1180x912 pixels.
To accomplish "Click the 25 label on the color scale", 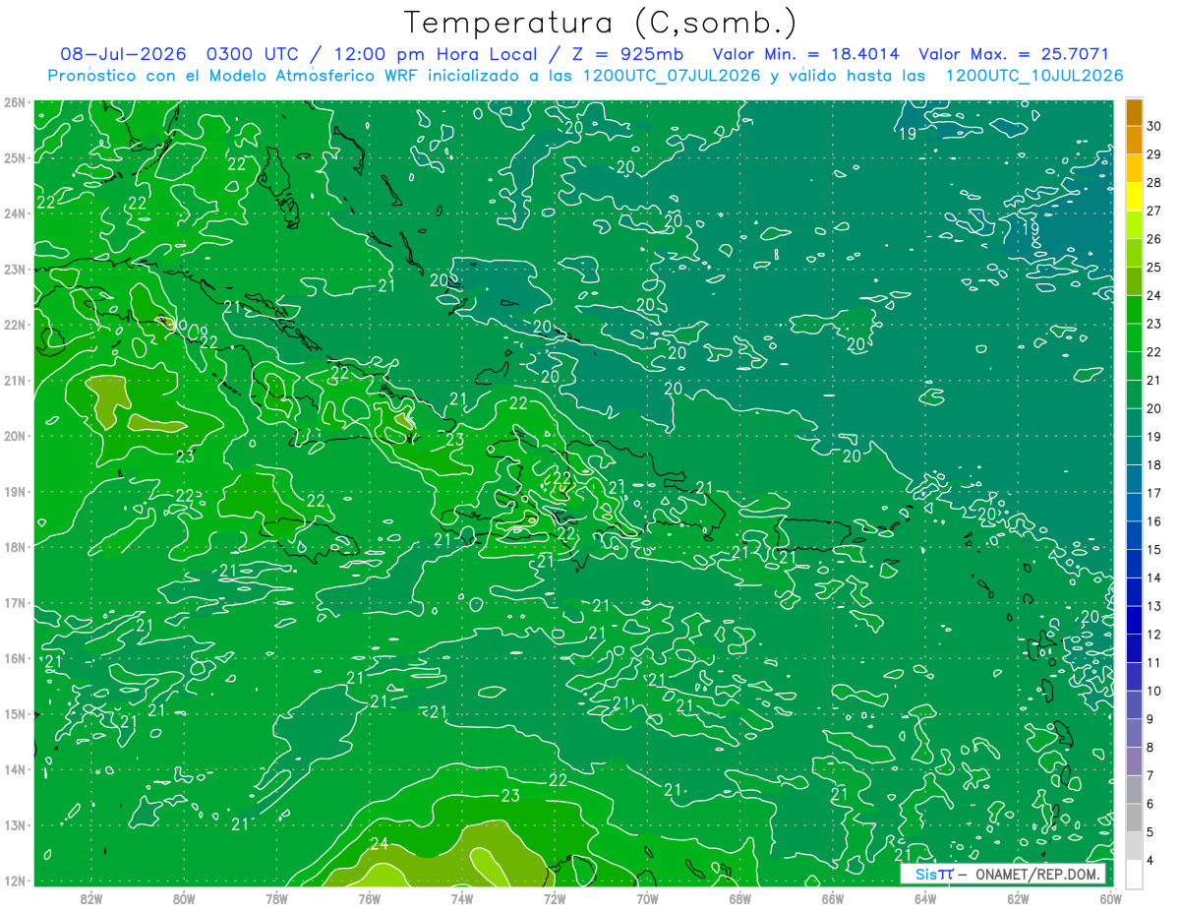I will click(1154, 267).
